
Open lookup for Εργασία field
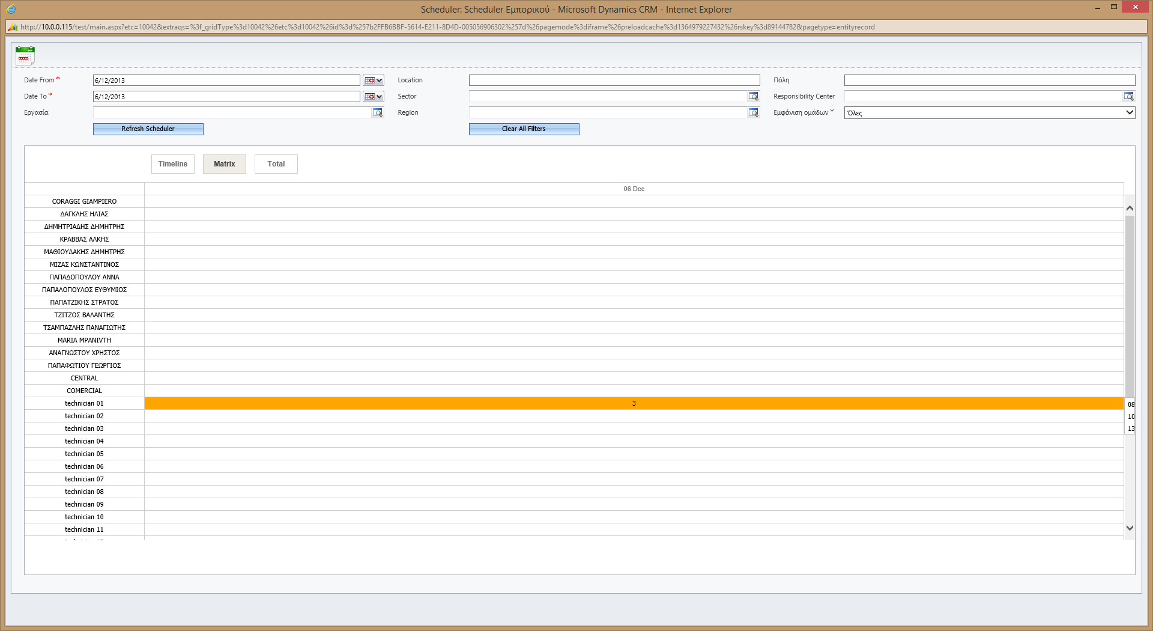pyautogui.click(x=377, y=113)
